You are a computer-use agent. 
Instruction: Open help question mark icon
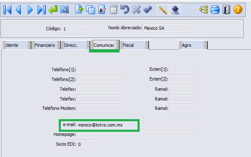[238, 9]
